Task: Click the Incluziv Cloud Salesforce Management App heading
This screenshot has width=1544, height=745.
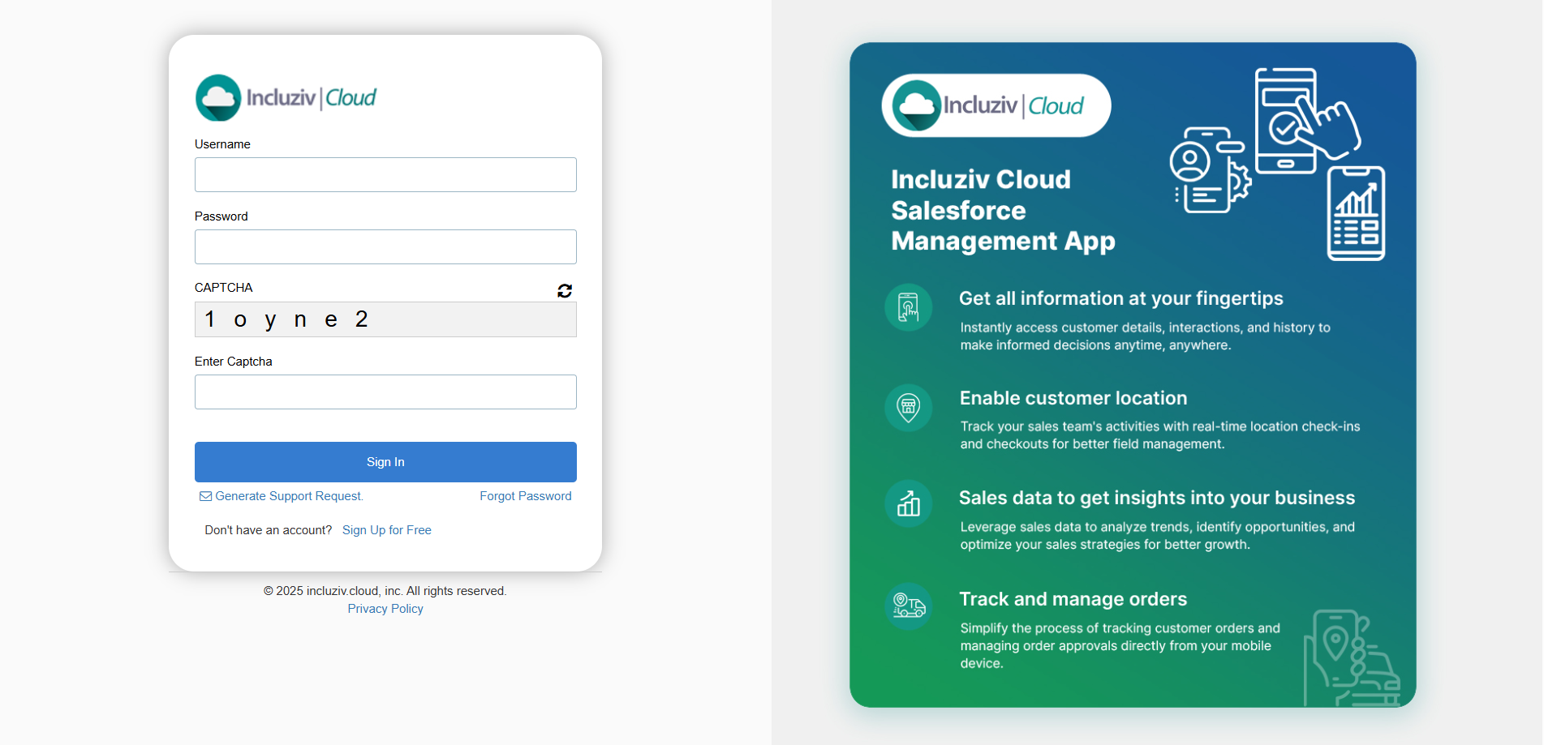Action: (x=1003, y=210)
